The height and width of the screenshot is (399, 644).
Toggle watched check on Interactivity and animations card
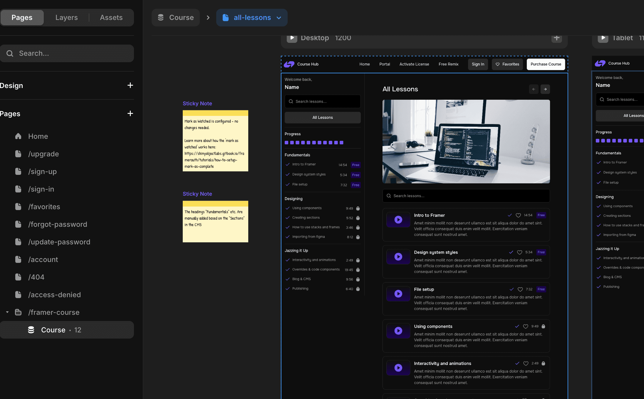(x=517, y=364)
